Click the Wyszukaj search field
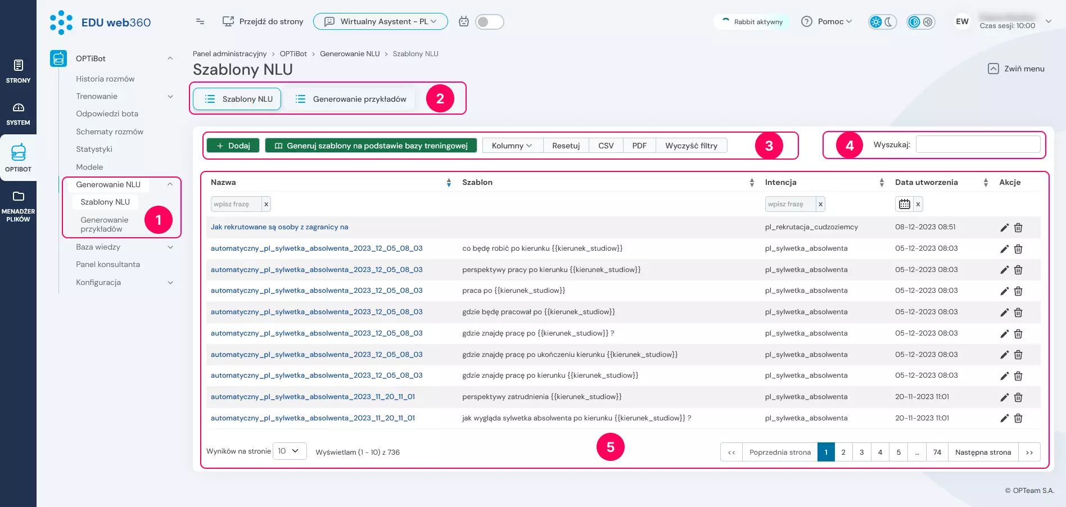Image resolution: width=1066 pixels, height=507 pixels. (x=978, y=144)
